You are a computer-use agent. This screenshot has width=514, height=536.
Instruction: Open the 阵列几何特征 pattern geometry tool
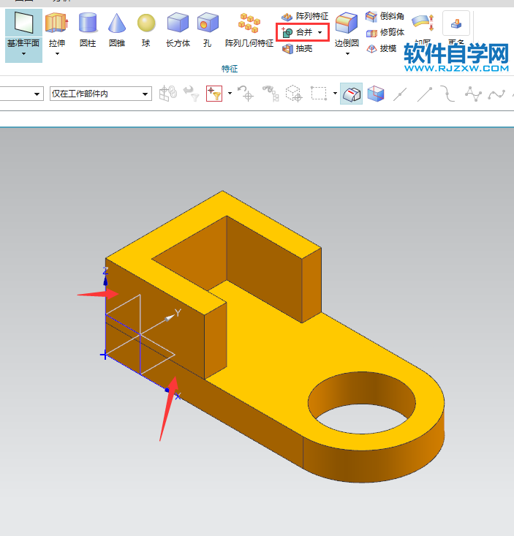(249, 29)
